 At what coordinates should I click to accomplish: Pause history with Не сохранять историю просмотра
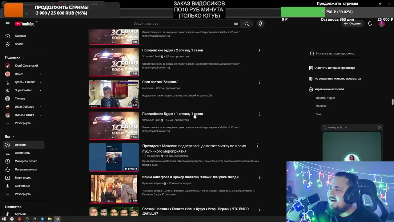coord(335,79)
